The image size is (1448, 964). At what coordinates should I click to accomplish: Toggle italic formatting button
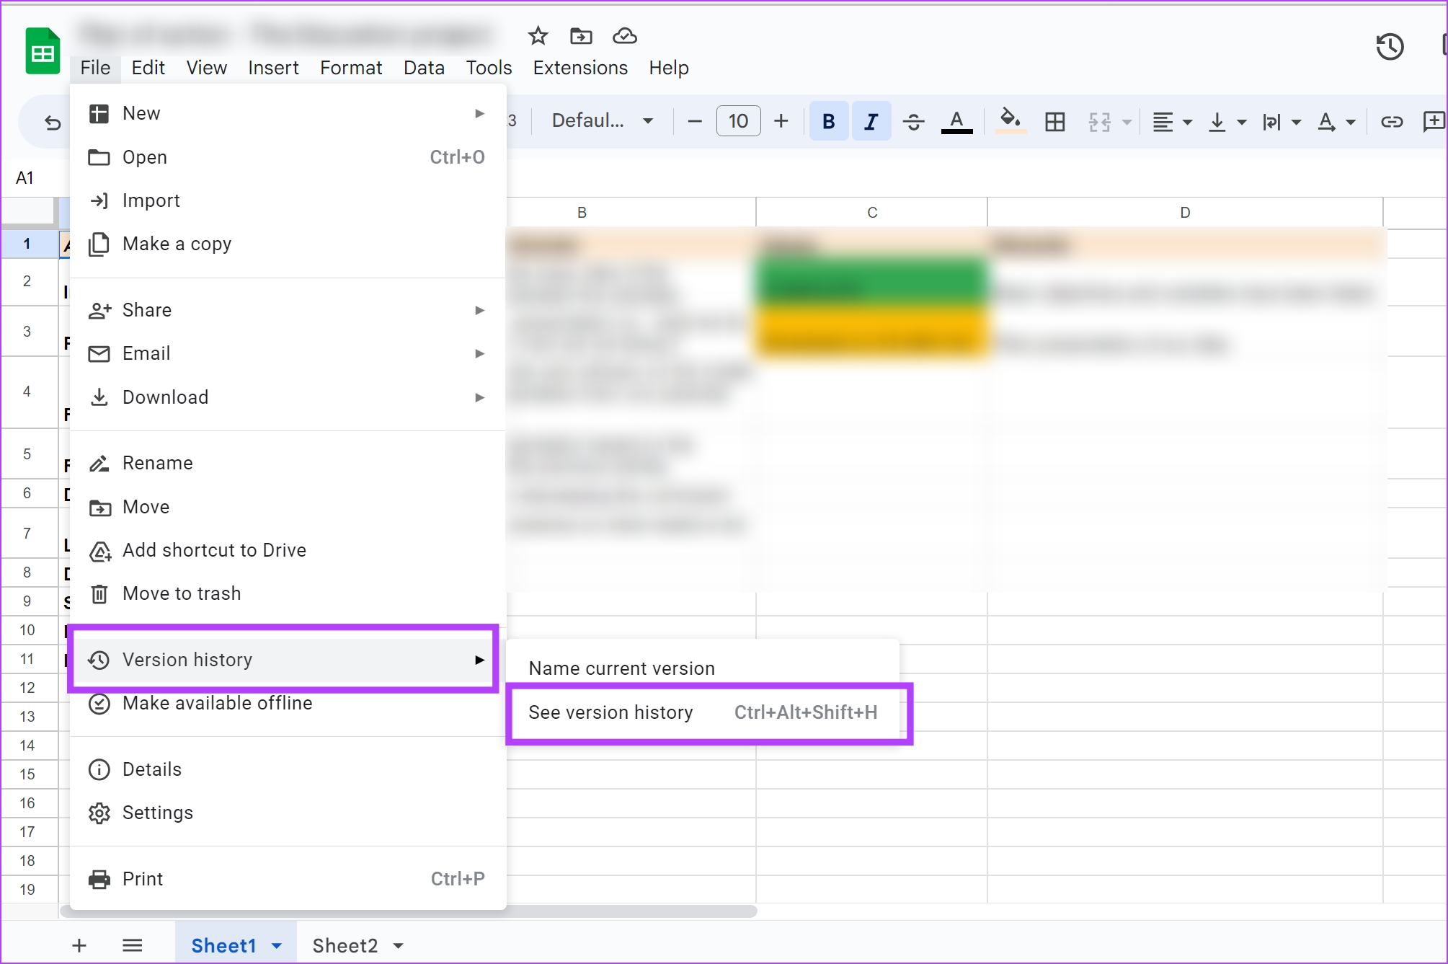(x=871, y=121)
